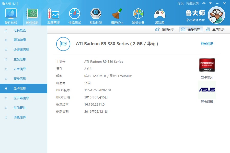Click manufacturer value 华硕

pyautogui.click(x=87, y=83)
